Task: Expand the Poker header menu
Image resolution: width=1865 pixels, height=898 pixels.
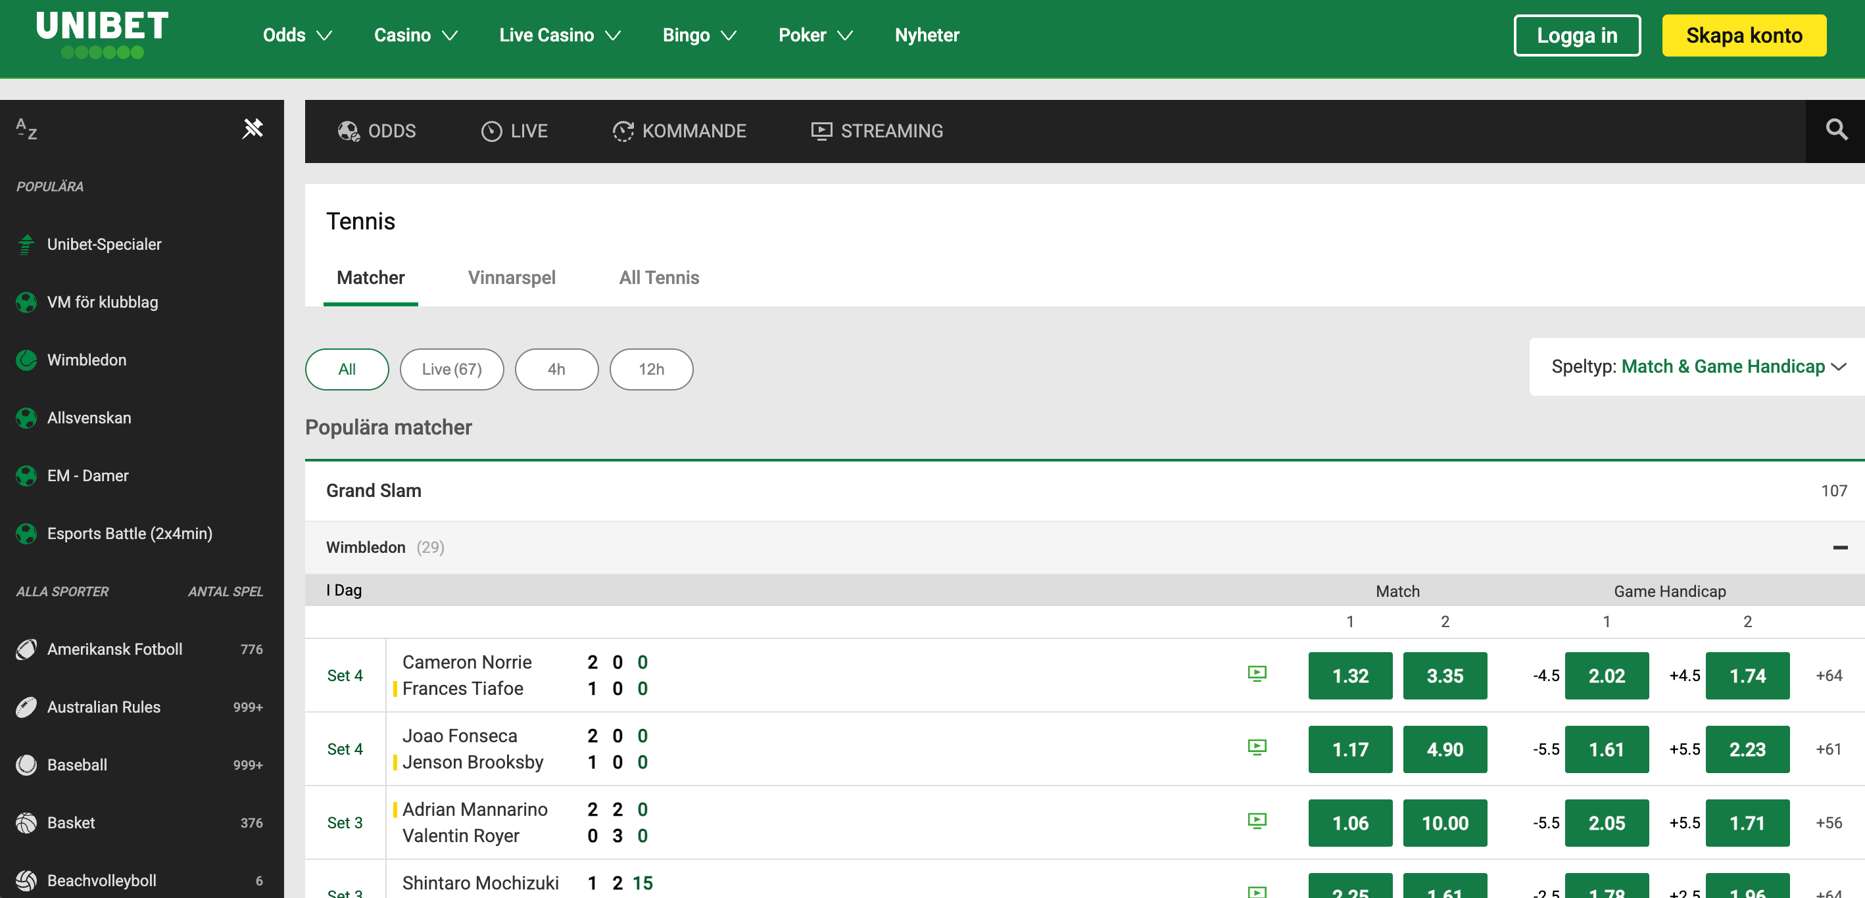Action: (815, 35)
